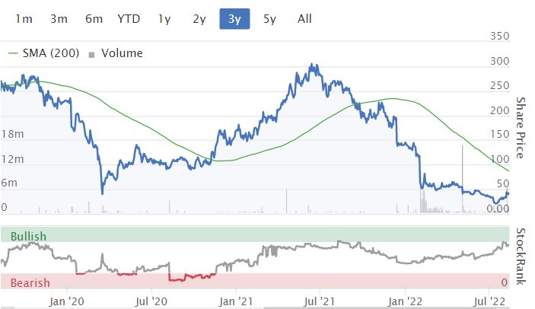
Task: Switch chart to 2y range
Action: pyautogui.click(x=199, y=19)
